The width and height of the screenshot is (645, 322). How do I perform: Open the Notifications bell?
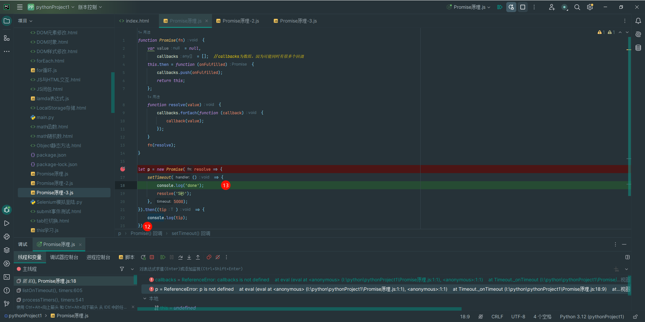(x=638, y=21)
